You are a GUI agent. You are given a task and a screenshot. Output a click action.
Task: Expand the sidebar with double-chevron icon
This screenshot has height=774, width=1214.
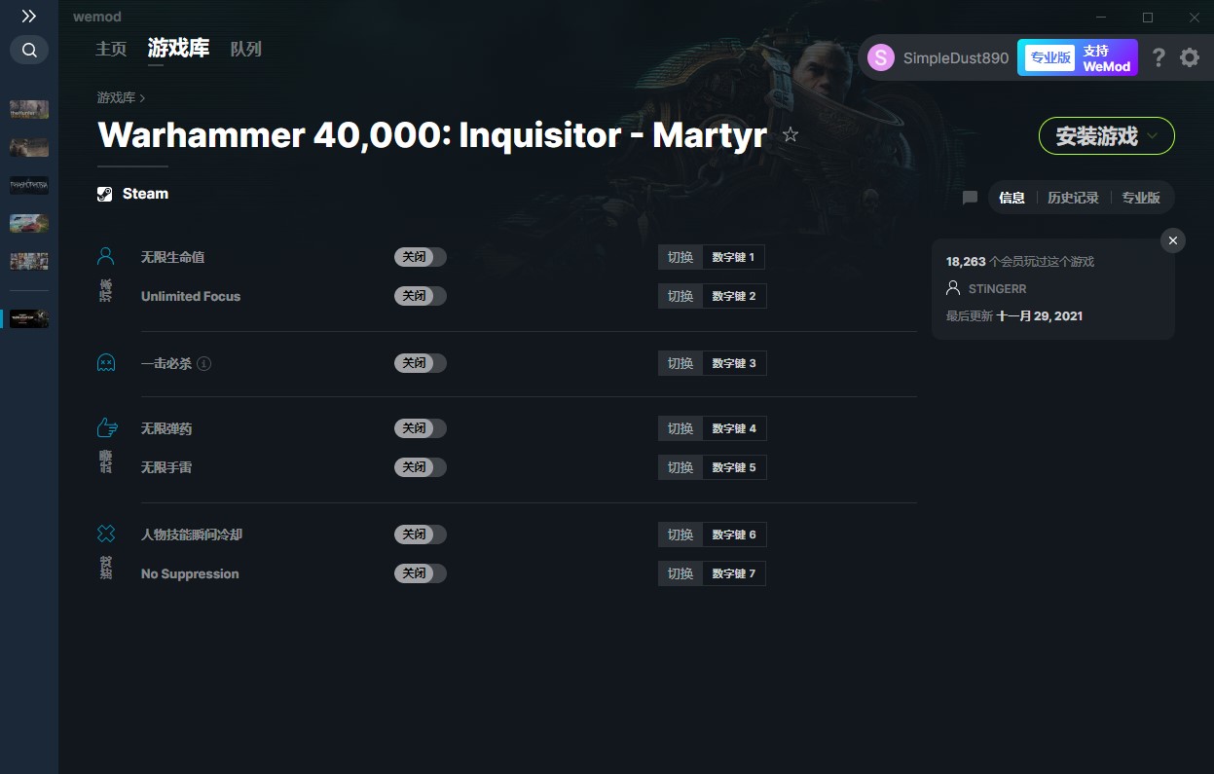(29, 17)
